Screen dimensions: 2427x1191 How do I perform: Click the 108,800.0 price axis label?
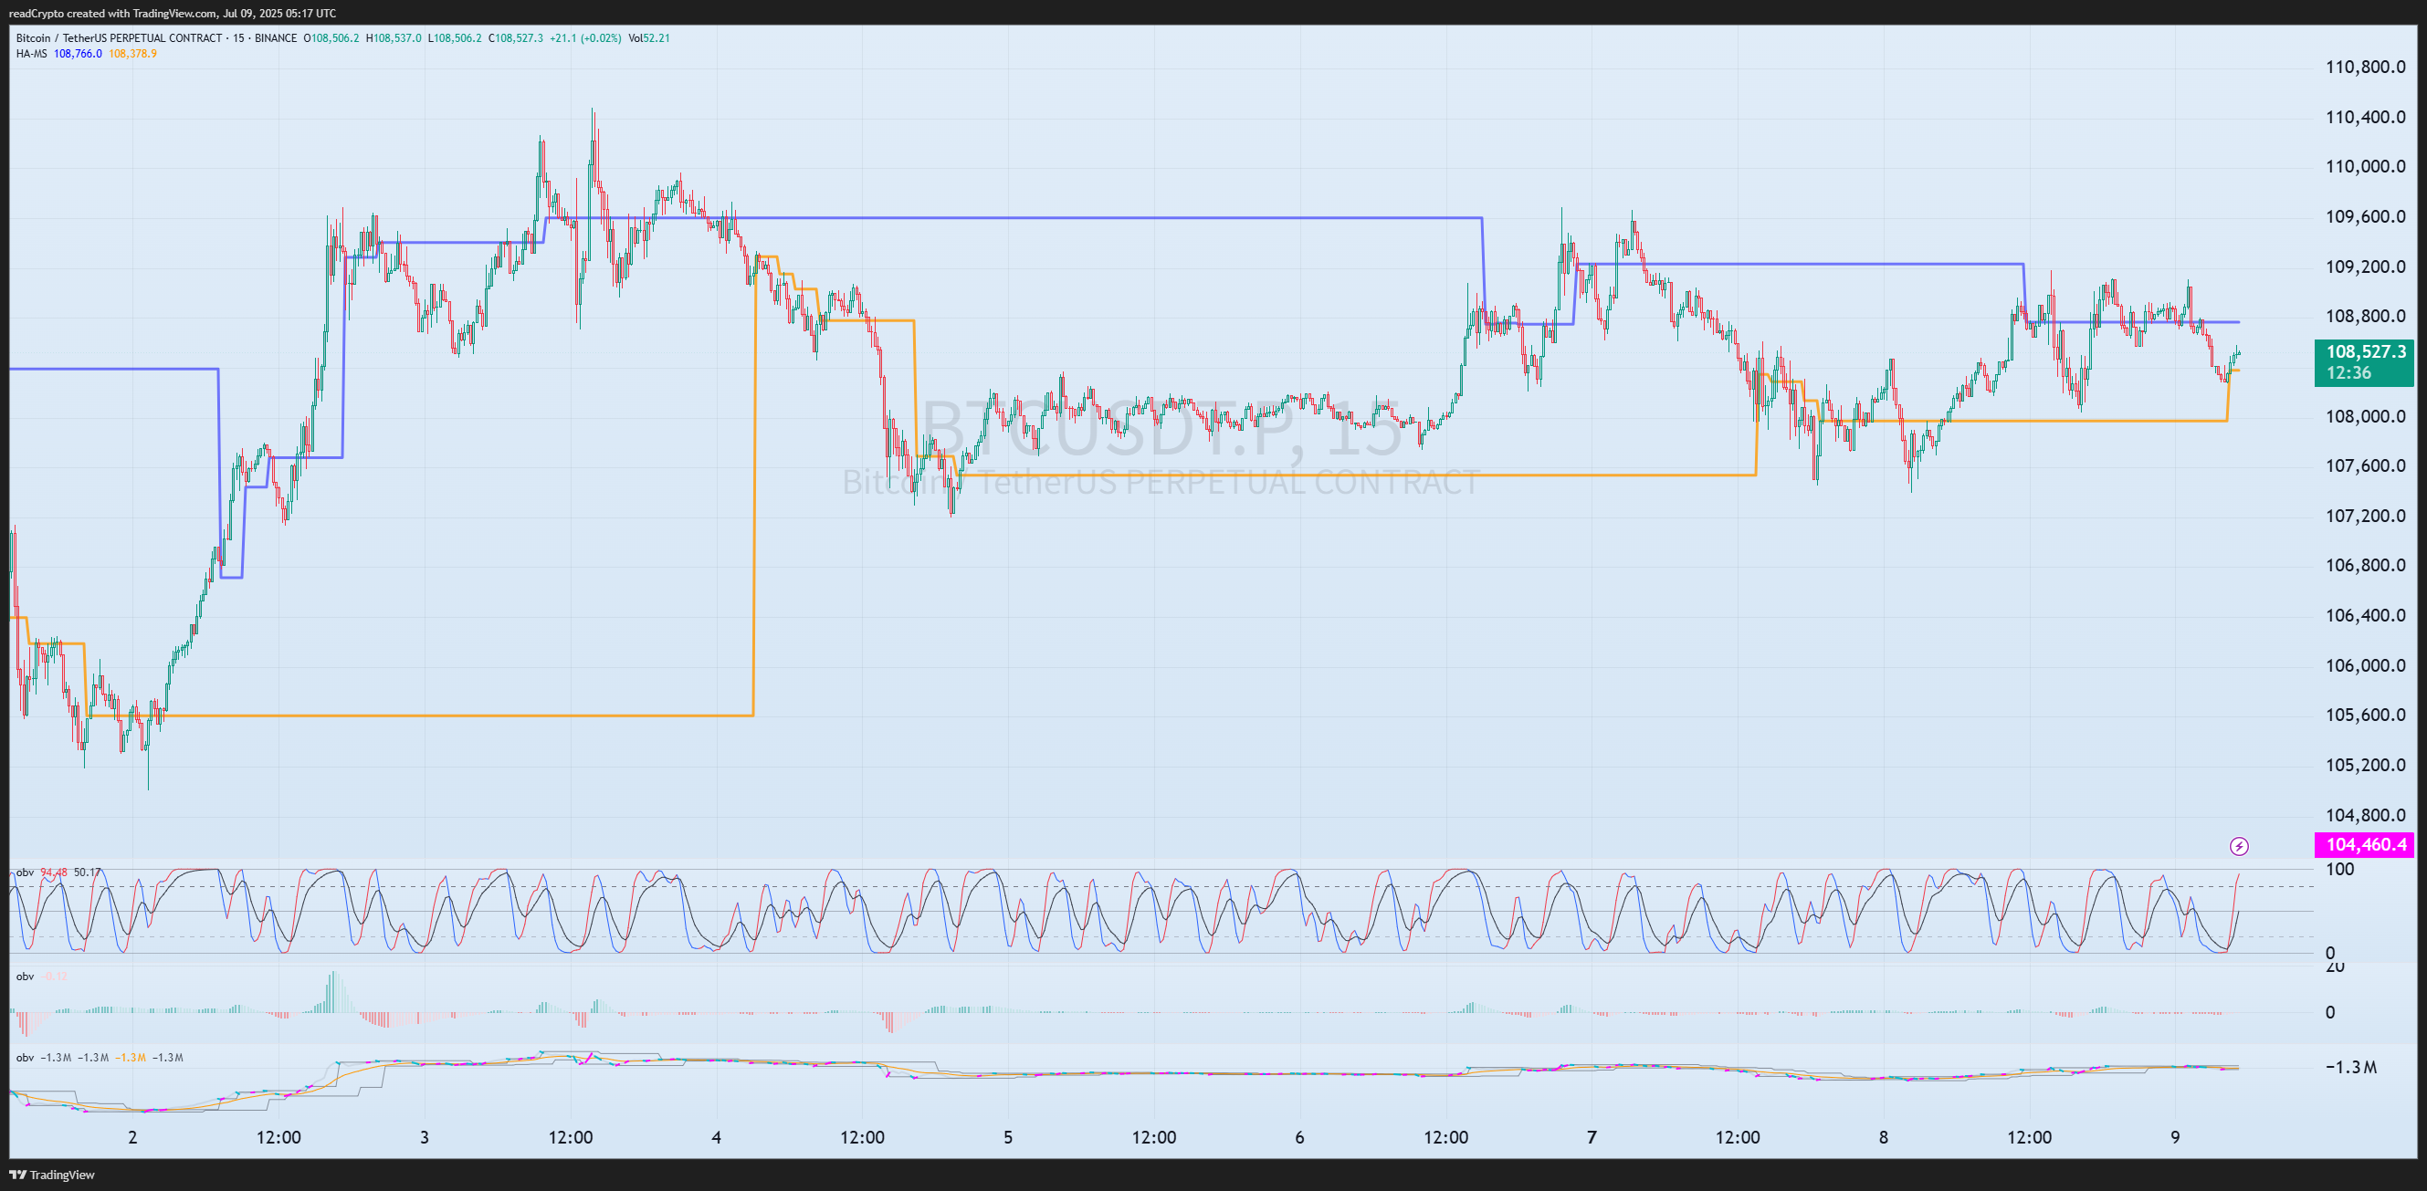[2366, 317]
